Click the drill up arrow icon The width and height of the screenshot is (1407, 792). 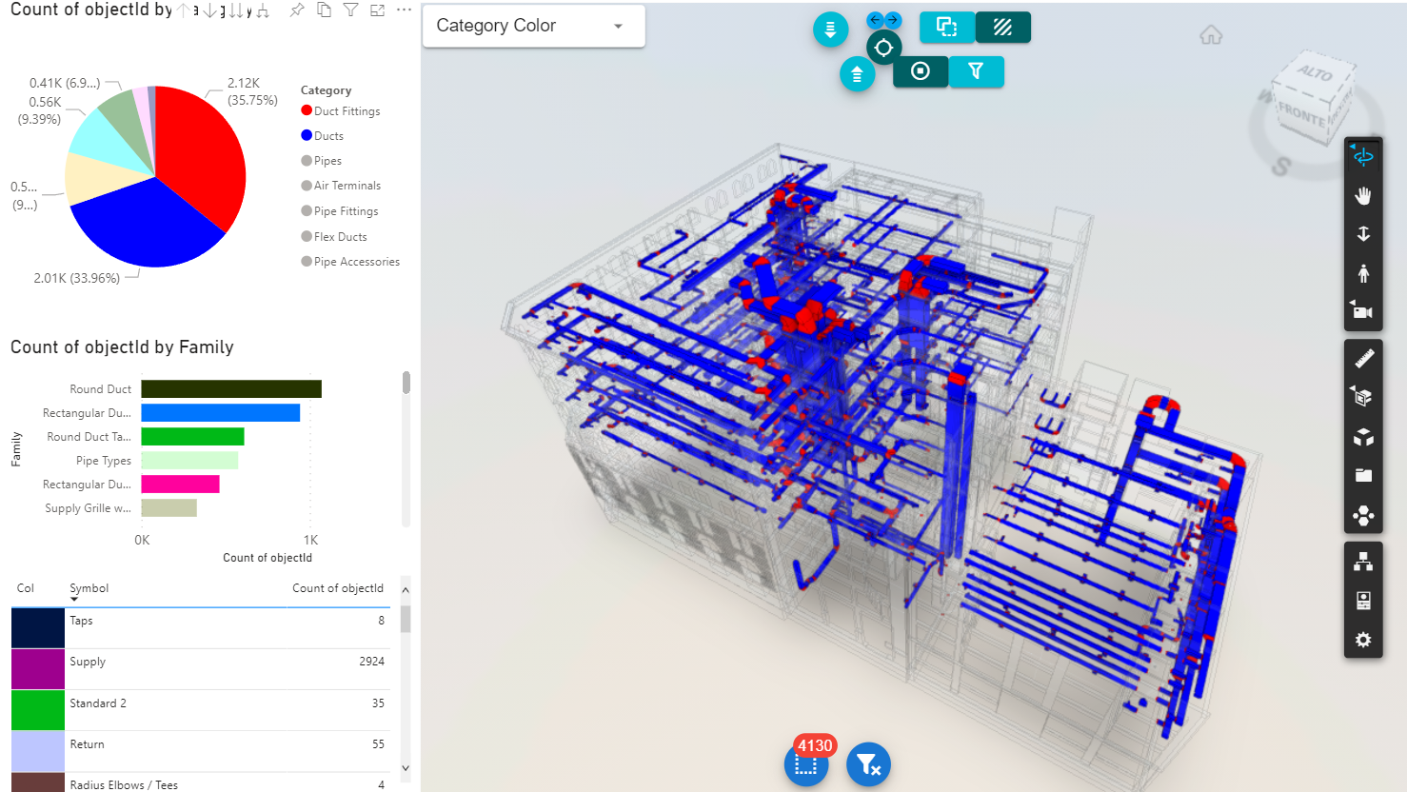(x=183, y=10)
